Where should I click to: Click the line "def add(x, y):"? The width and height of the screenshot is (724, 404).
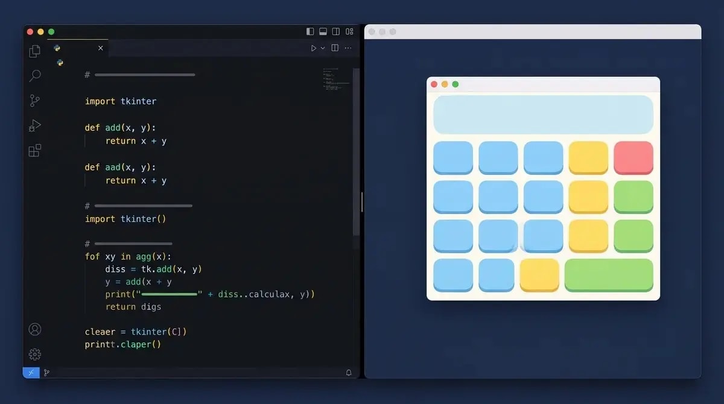tap(121, 128)
